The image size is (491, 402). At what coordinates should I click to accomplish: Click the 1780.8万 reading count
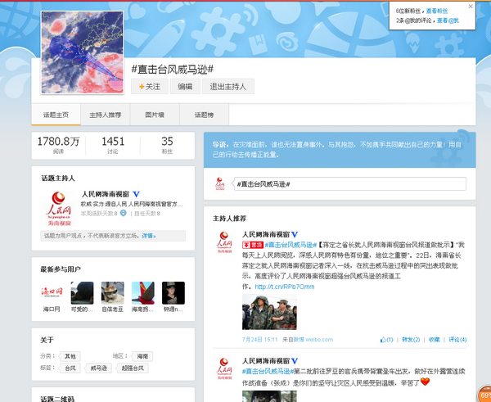(x=58, y=142)
